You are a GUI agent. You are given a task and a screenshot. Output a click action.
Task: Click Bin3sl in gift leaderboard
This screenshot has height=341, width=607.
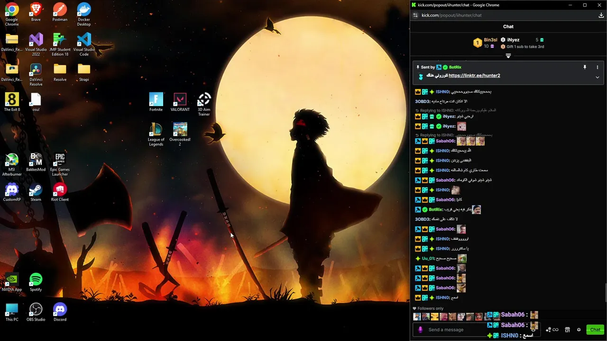(x=490, y=40)
